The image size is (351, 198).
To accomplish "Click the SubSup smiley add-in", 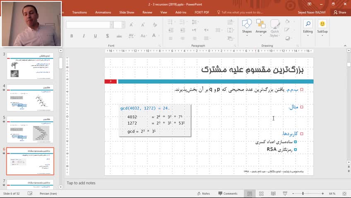I will click(322, 27).
